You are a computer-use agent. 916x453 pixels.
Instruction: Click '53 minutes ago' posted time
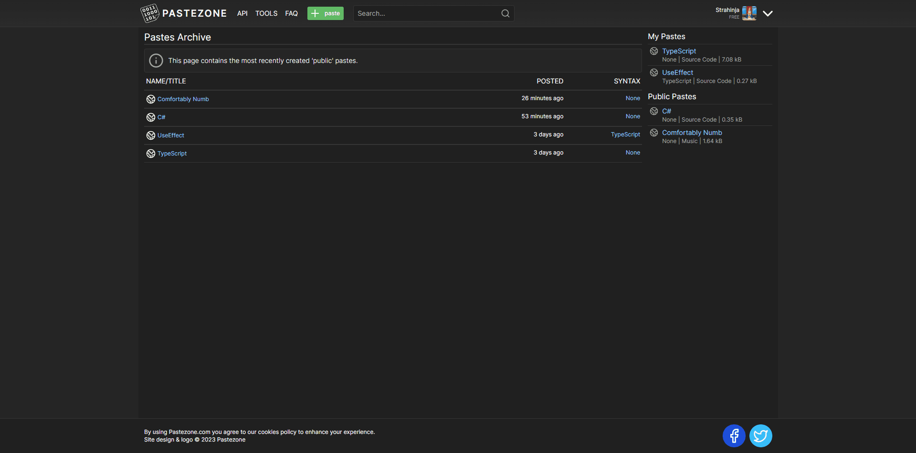click(542, 116)
